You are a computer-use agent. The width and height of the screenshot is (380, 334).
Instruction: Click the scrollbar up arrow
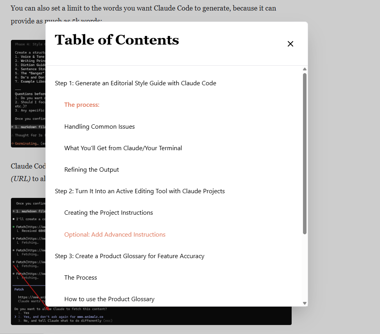305,69
